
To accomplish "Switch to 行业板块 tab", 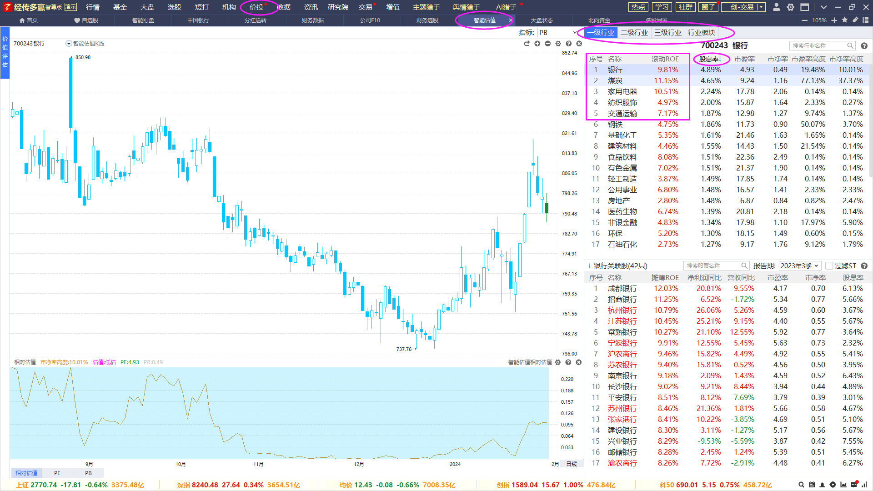I will click(x=702, y=33).
